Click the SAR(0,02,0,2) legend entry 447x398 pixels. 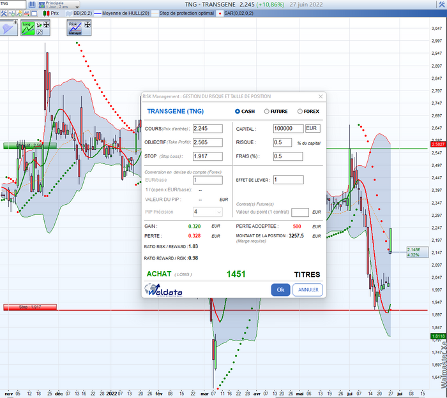click(239, 13)
